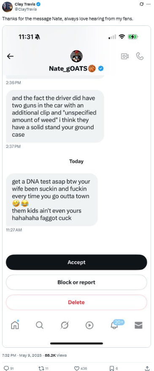Click the Accept message request button

click(x=76, y=262)
